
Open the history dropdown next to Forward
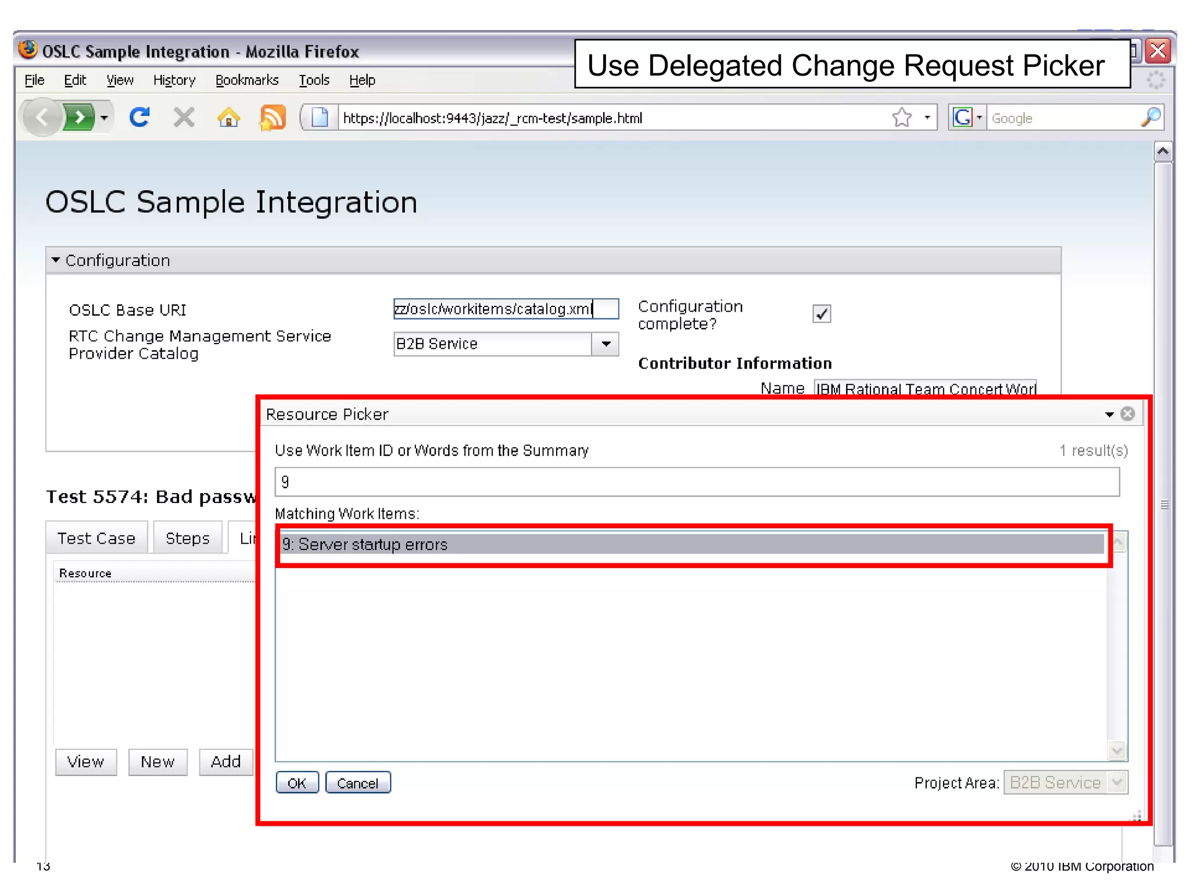(104, 118)
